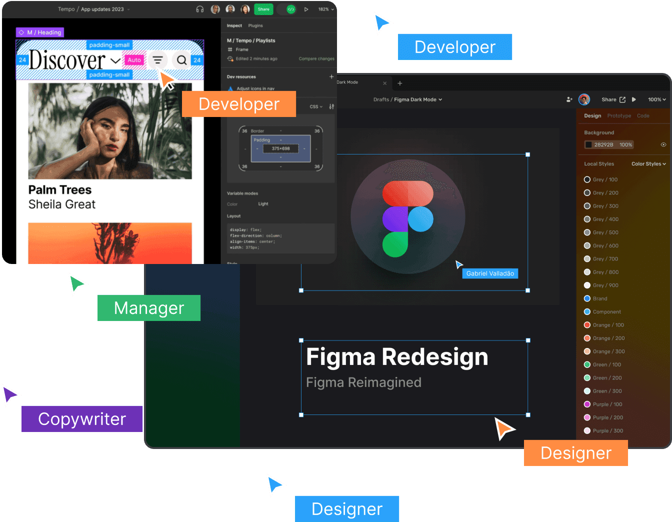Open the 100% zoom dropdown in Dark Mode window
This screenshot has width=672, height=522.
click(657, 99)
